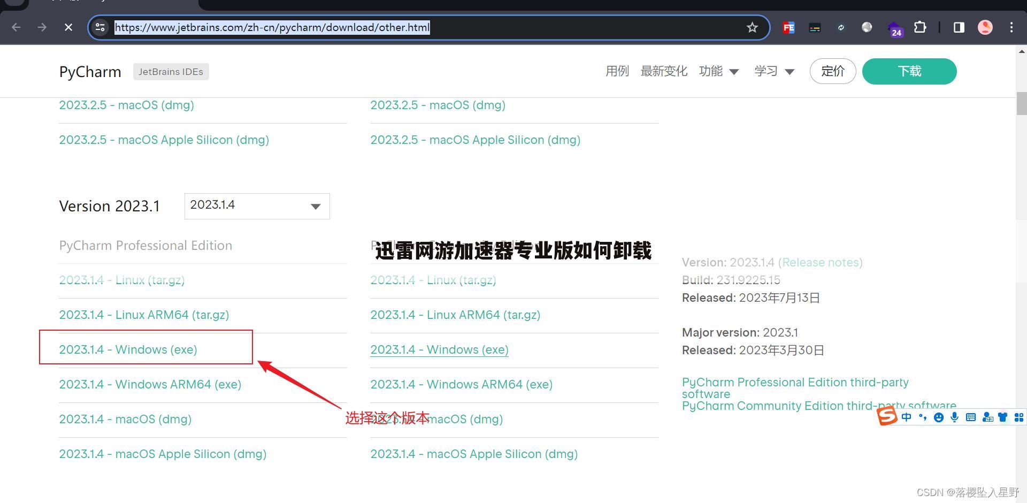Open 用例 in the top navigation
The width and height of the screenshot is (1027, 503).
[x=617, y=71]
